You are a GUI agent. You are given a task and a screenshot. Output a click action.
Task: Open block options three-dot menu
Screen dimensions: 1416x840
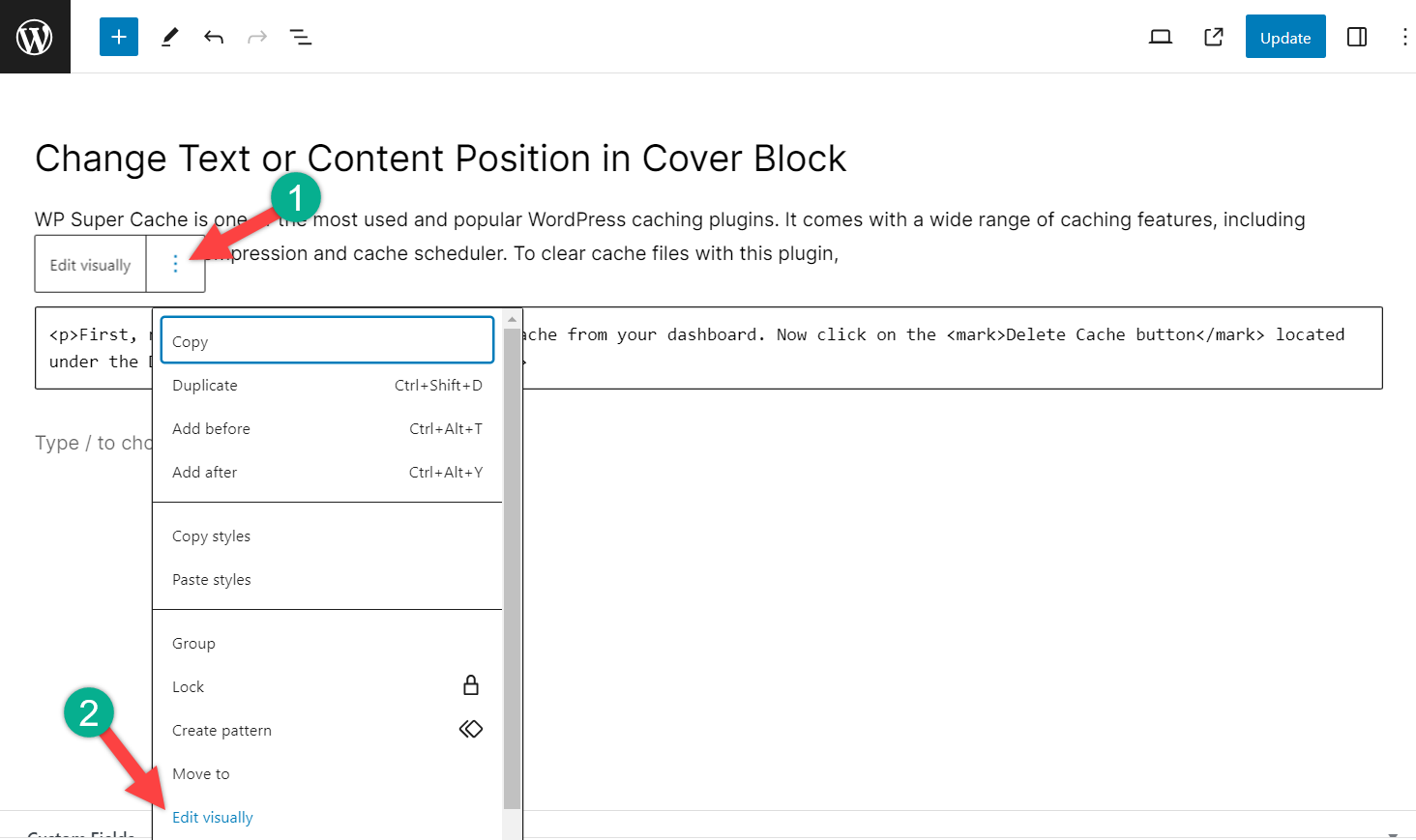coord(175,264)
